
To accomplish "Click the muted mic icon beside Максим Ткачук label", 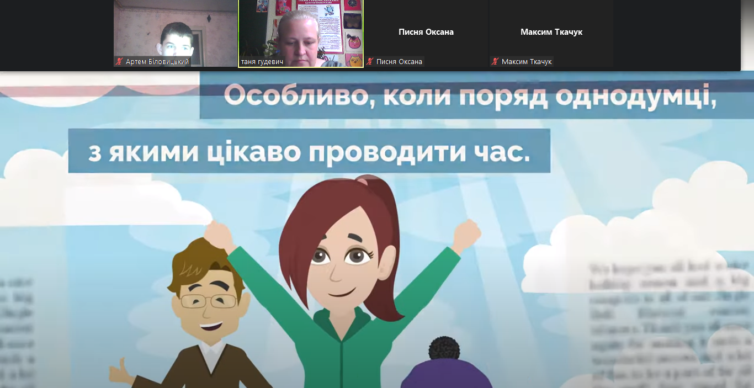I will coord(495,62).
